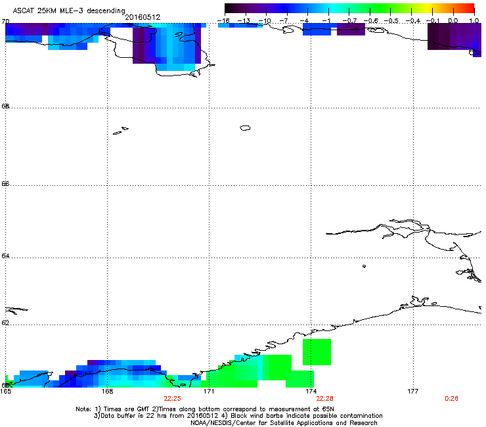Click the 171 longitude label
This screenshot has height=427, width=486.
pos(209,392)
